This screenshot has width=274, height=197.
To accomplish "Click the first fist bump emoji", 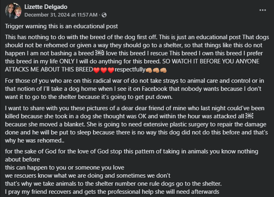I will [149, 70].
